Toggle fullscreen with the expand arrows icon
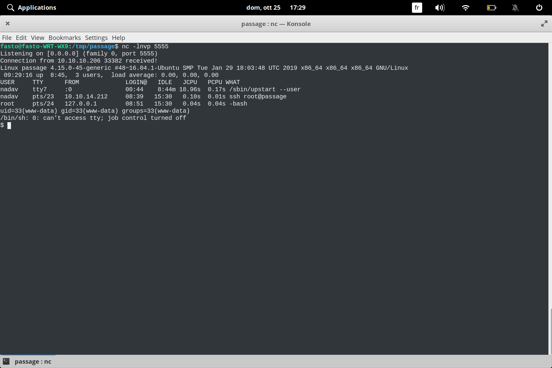This screenshot has height=368, width=552. (544, 24)
